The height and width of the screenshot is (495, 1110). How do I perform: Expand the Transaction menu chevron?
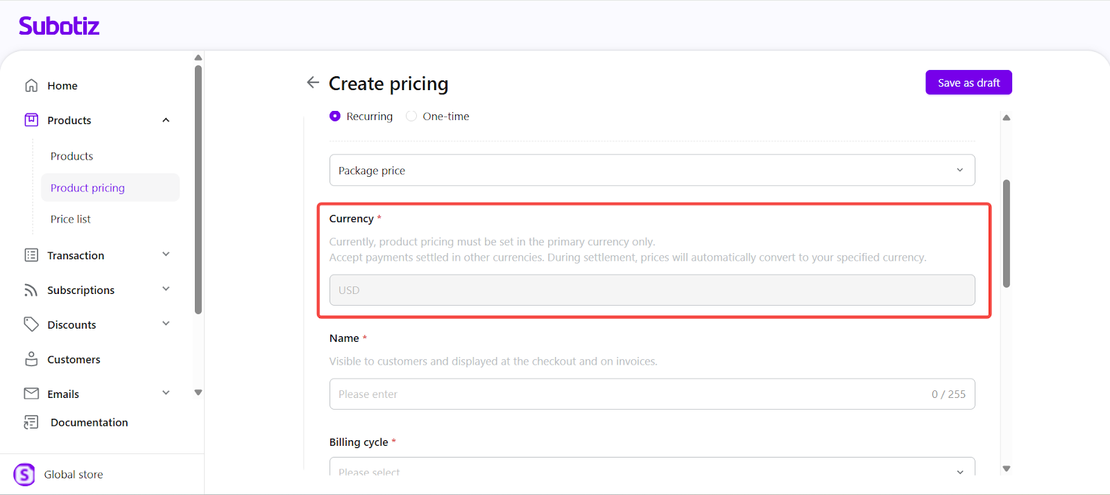[x=166, y=254]
